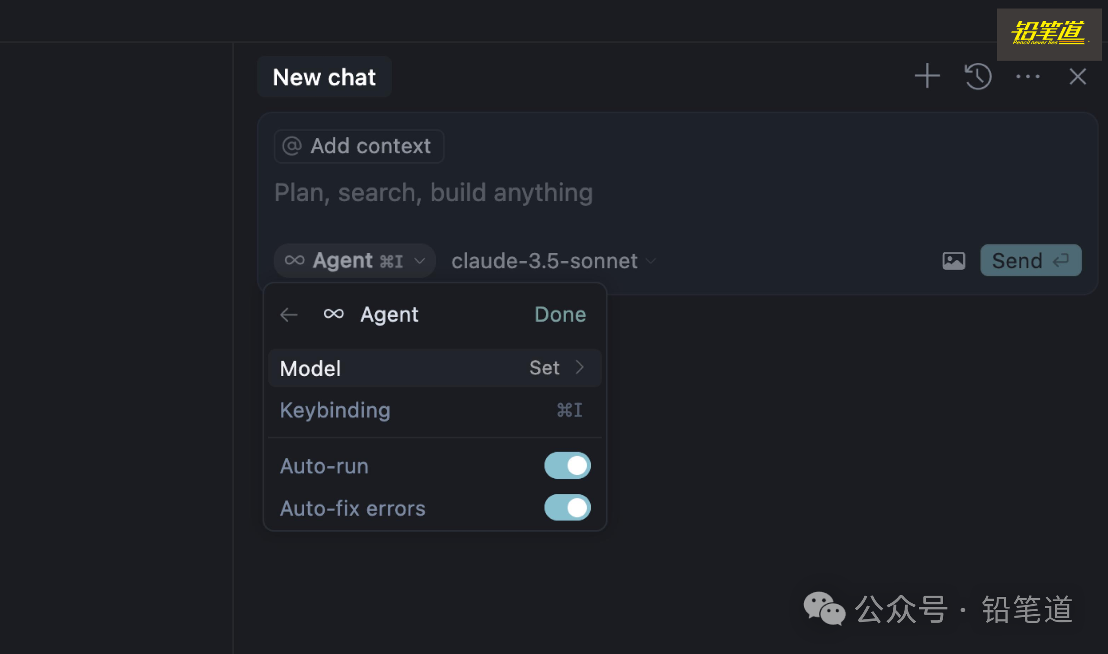Close the chat panel

click(x=1078, y=77)
